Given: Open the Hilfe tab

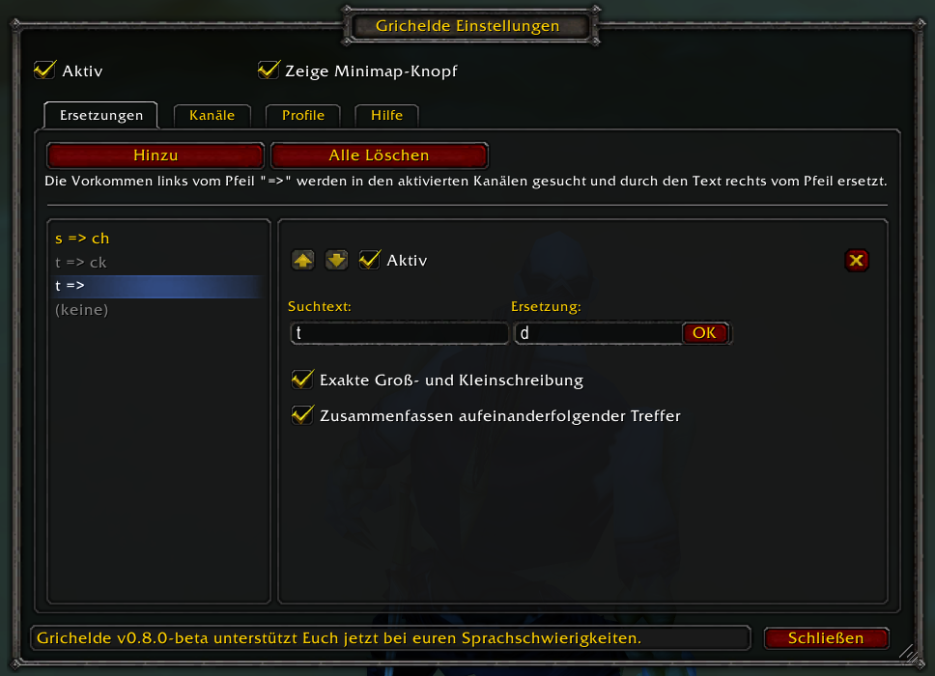Looking at the screenshot, I should click(386, 115).
